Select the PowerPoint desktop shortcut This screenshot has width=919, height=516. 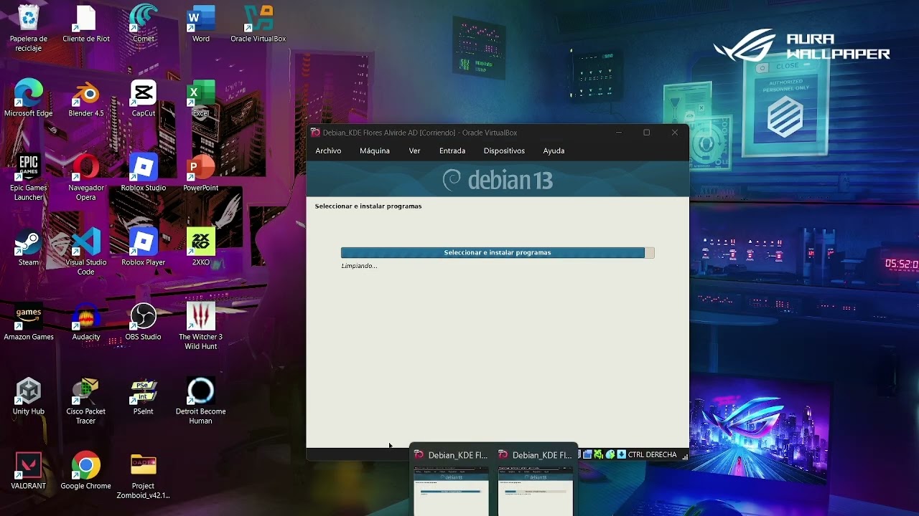(201, 172)
